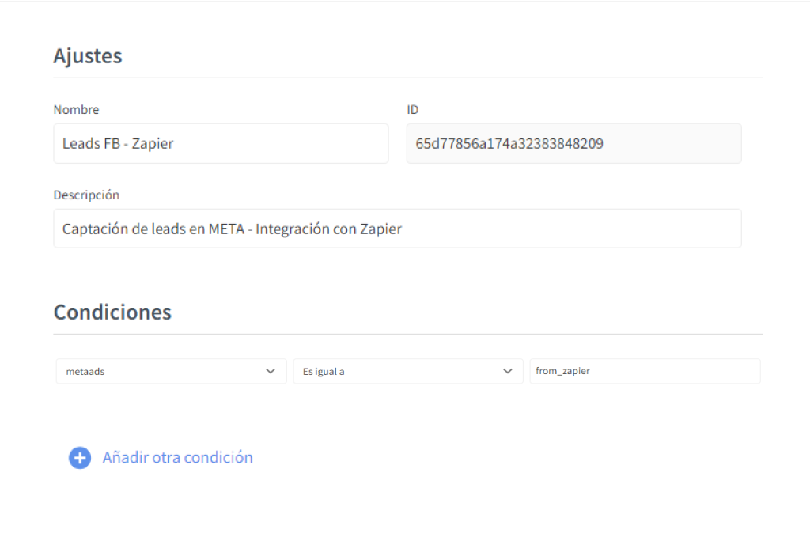Image resolution: width=810 pixels, height=541 pixels.
Task: Click the Condiciones section heading
Action: pos(112,312)
